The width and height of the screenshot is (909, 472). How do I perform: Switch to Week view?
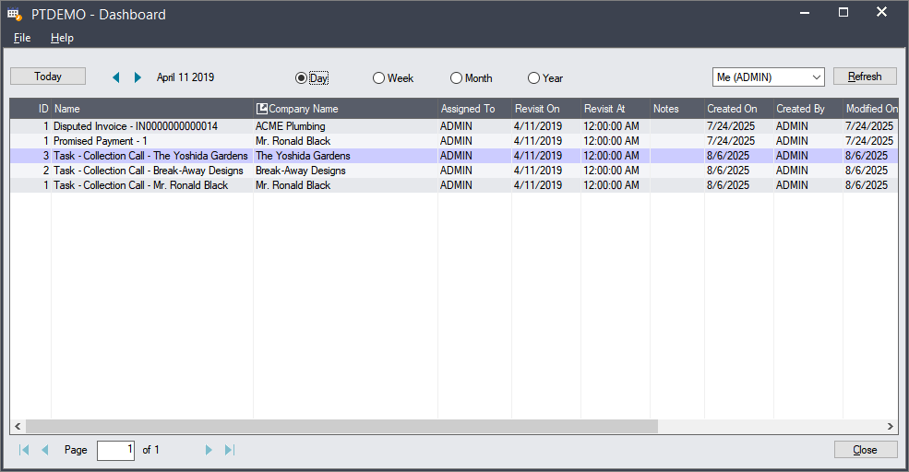coord(378,78)
